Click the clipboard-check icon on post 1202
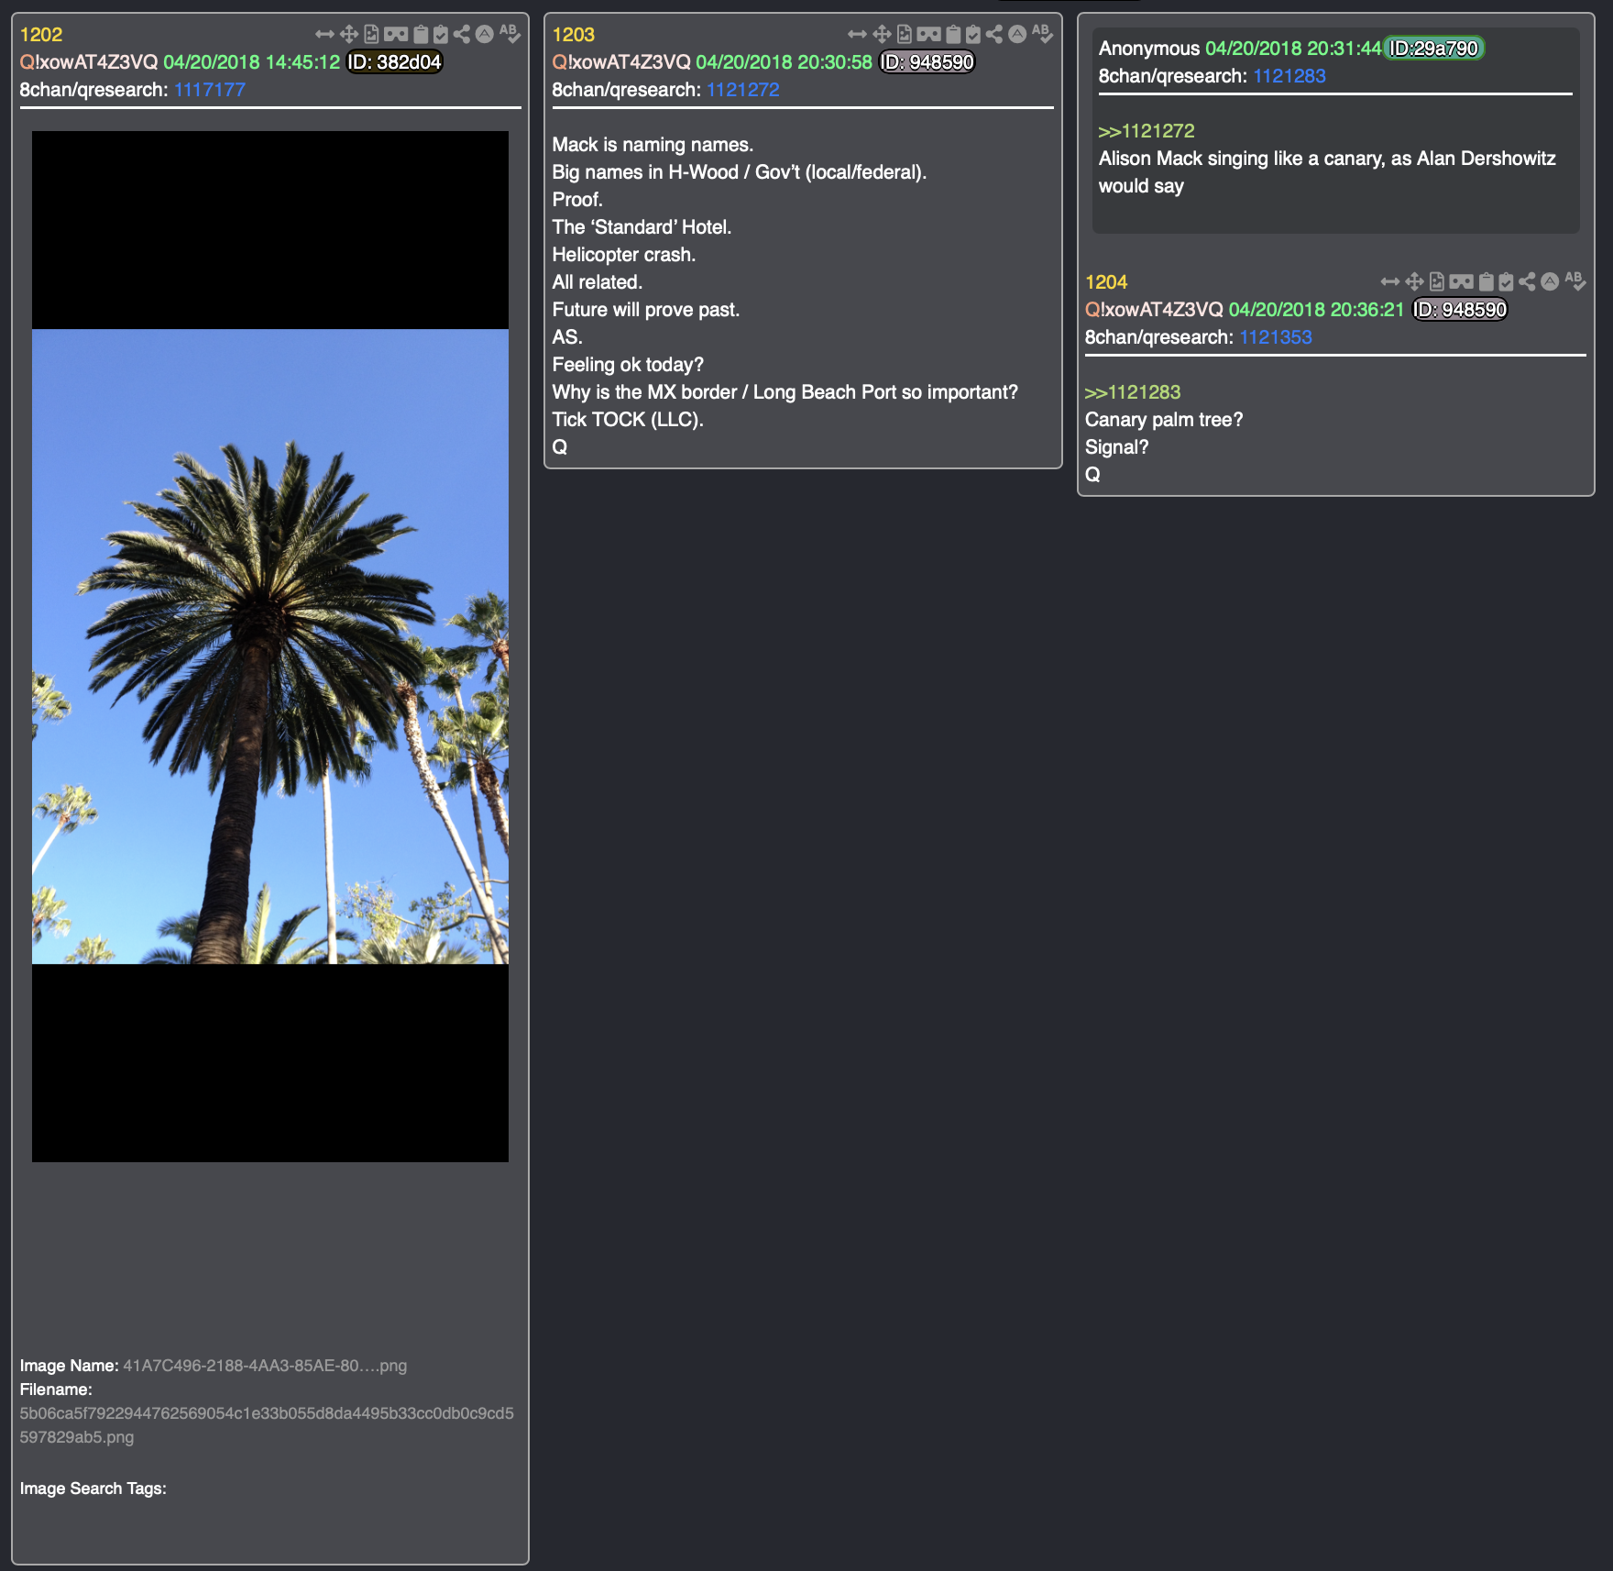This screenshot has height=1571, width=1613. tap(441, 35)
